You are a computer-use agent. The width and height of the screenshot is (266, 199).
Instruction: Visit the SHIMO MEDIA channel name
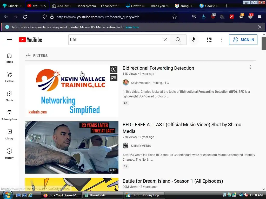(141, 146)
